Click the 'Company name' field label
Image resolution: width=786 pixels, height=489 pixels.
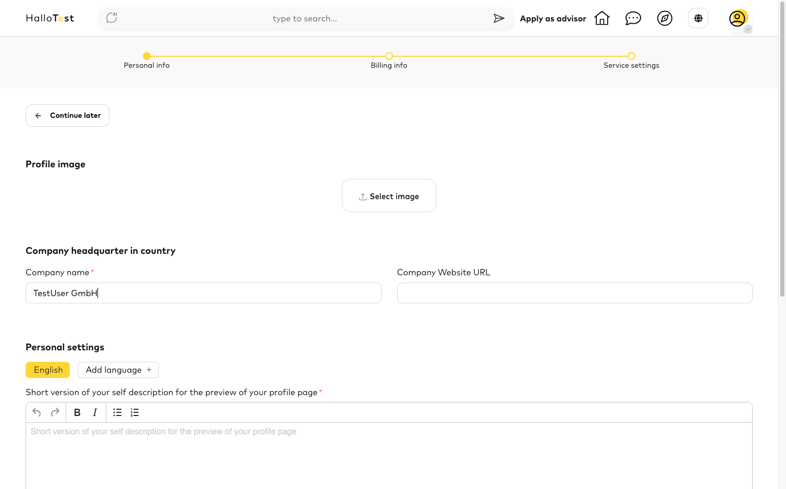point(58,272)
